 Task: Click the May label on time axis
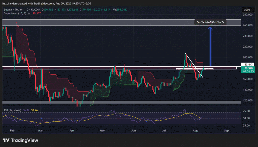coord(102,131)
